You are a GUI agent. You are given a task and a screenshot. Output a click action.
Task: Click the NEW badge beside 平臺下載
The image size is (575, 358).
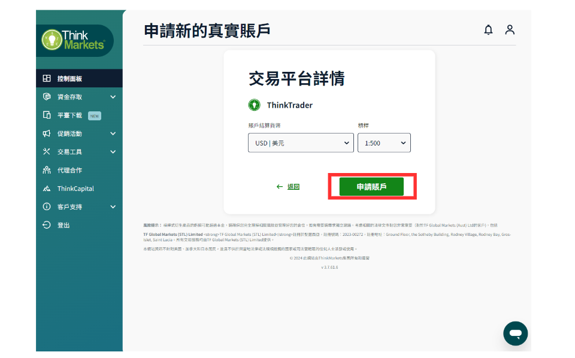95,116
